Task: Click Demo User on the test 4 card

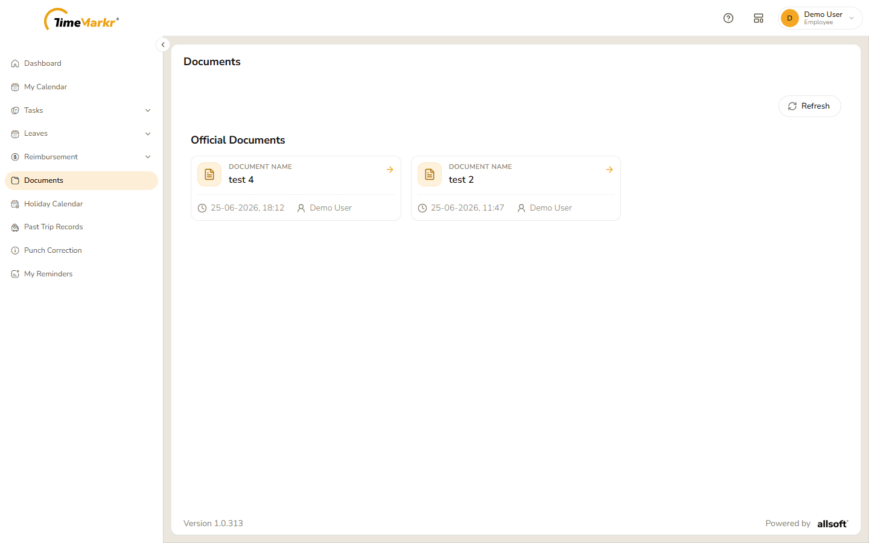Action: 331,208
